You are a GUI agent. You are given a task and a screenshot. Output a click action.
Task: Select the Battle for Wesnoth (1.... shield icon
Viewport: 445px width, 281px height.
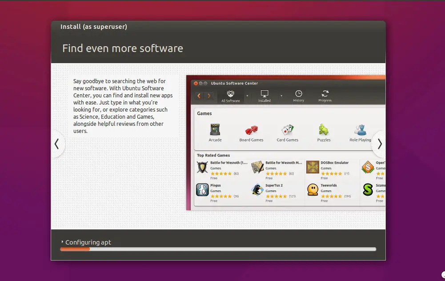(x=202, y=167)
